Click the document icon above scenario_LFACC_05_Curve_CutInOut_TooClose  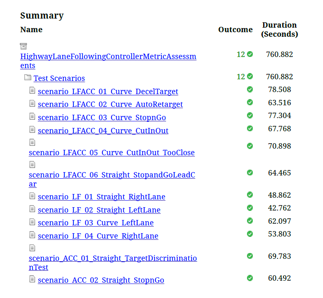pyautogui.click(x=32, y=142)
